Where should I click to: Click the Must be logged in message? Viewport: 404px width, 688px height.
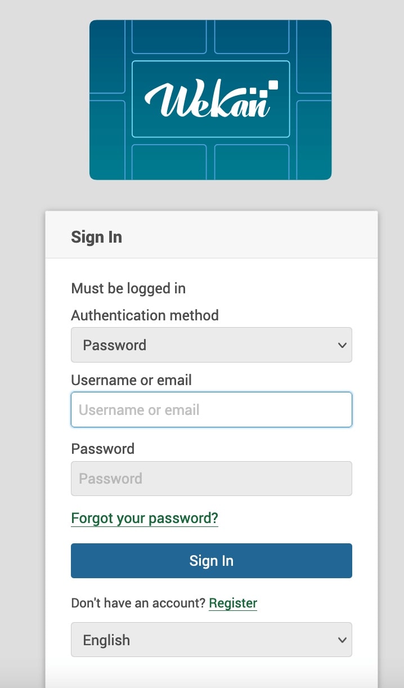click(128, 289)
